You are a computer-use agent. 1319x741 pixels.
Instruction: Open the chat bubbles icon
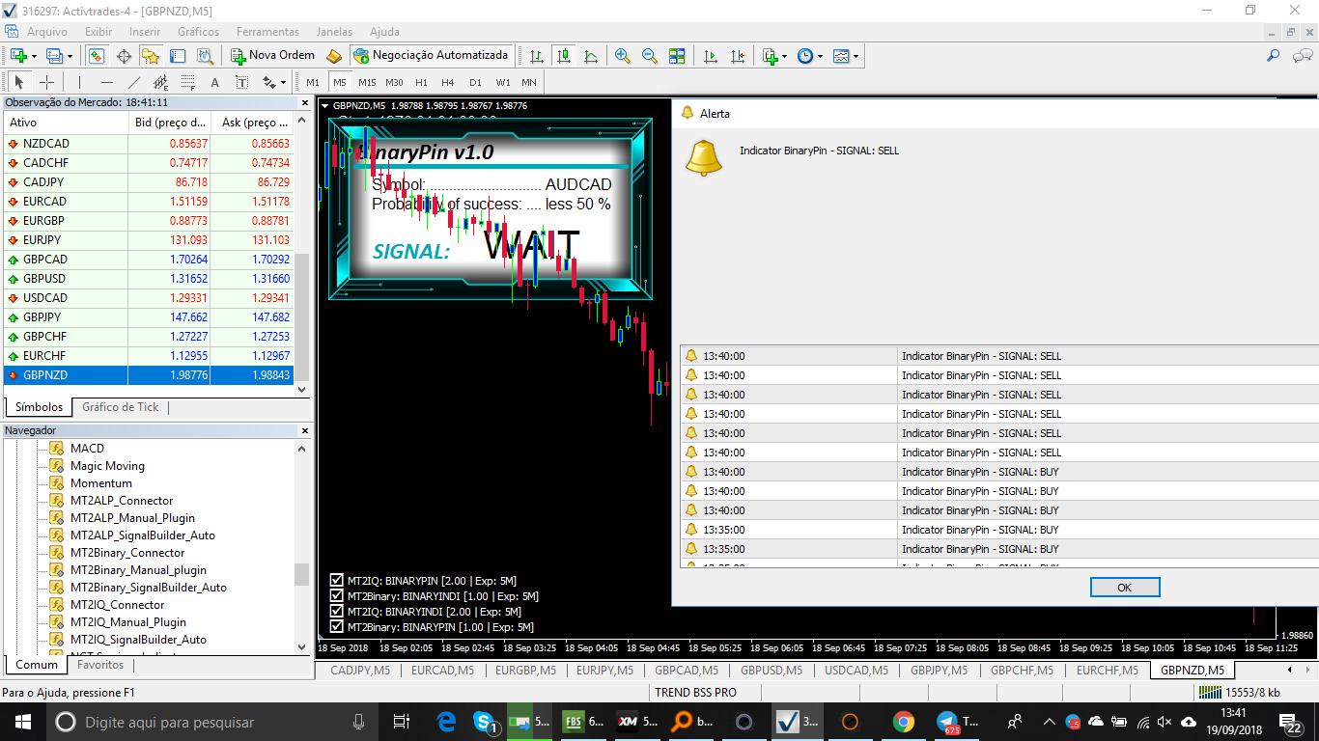coord(1302,56)
